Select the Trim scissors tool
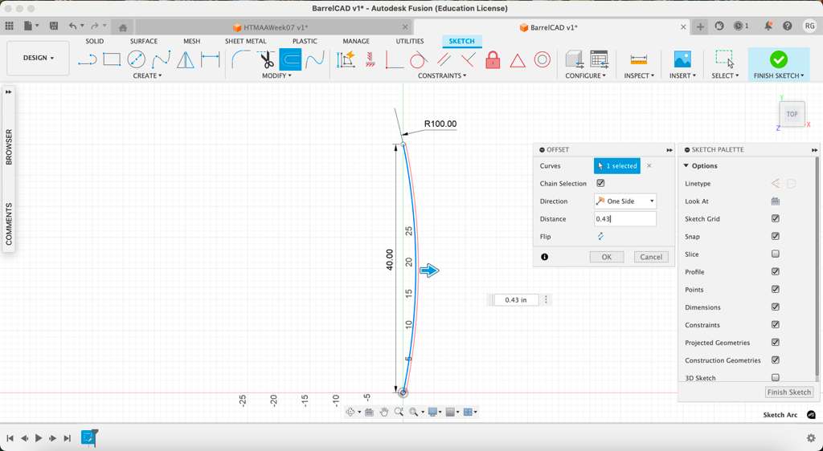823x451 pixels. tap(266, 59)
